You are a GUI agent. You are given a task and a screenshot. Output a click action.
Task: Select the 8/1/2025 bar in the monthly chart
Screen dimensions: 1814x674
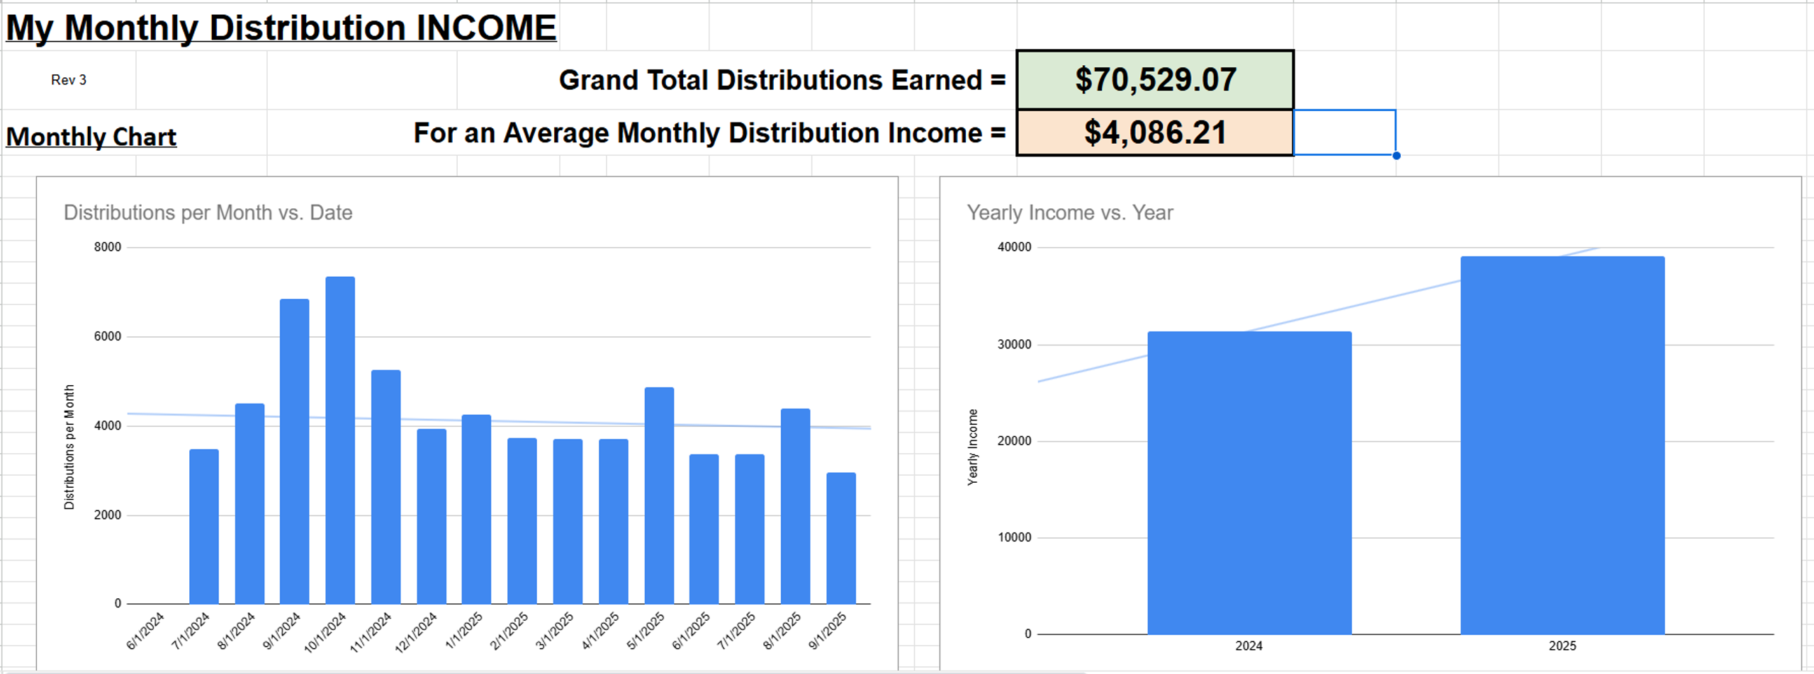[796, 506]
